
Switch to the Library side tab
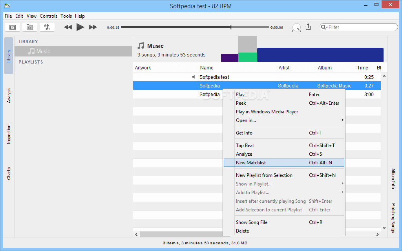pyautogui.click(x=9, y=56)
